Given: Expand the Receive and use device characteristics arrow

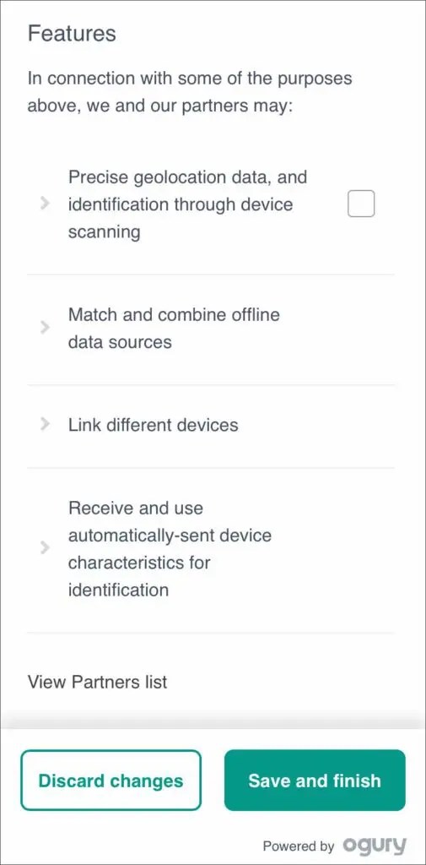Looking at the screenshot, I should 46,547.
